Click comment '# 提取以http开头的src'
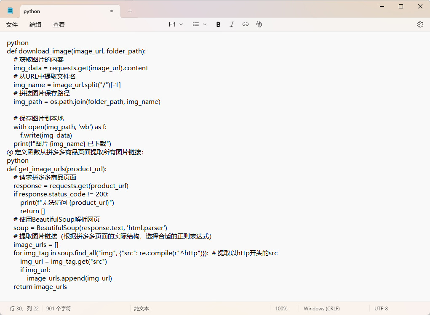The width and height of the screenshot is (430, 315). point(245,253)
